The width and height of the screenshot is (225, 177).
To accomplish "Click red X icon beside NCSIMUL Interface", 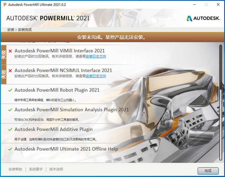I will pyautogui.click(x=10, y=71).
